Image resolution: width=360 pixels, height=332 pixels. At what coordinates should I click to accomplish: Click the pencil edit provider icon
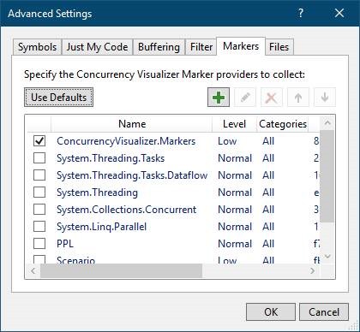point(245,98)
